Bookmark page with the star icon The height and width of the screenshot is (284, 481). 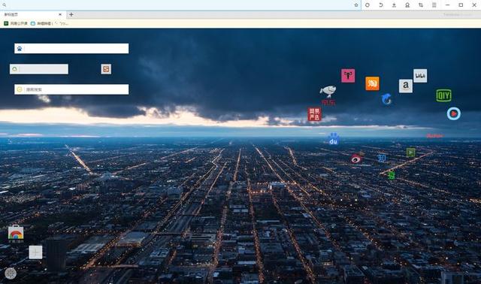355,5
